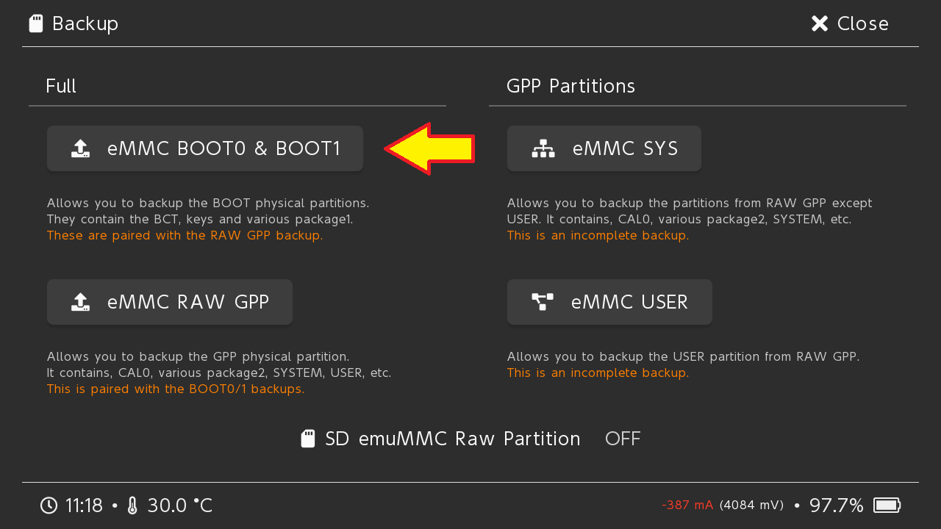Click the upload icon on eMMC RAW GPP
Viewport: 941px width, 529px height.
tap(80, 302)
